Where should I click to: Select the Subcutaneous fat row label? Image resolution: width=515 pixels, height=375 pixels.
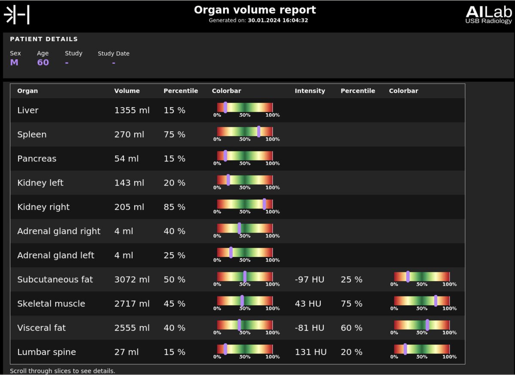point(55,279)
